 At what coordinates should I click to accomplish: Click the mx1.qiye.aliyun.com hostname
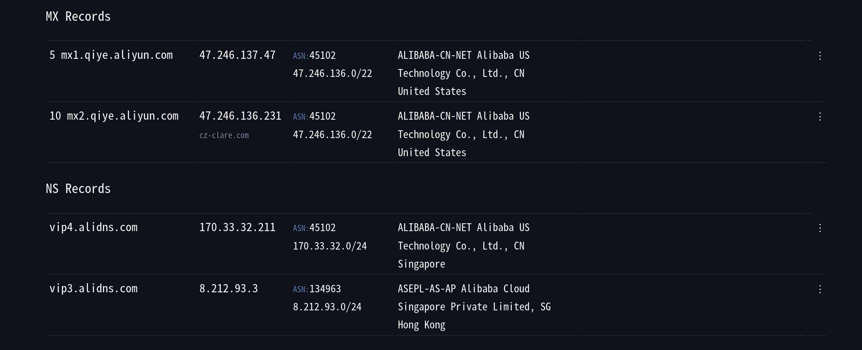[x=116, y=55]
